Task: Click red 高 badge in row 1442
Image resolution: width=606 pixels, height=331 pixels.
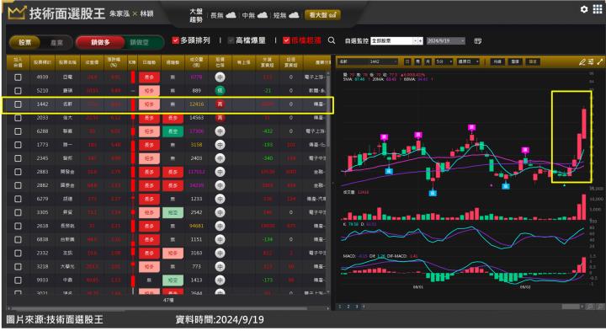Action: (x=220, y=104)
